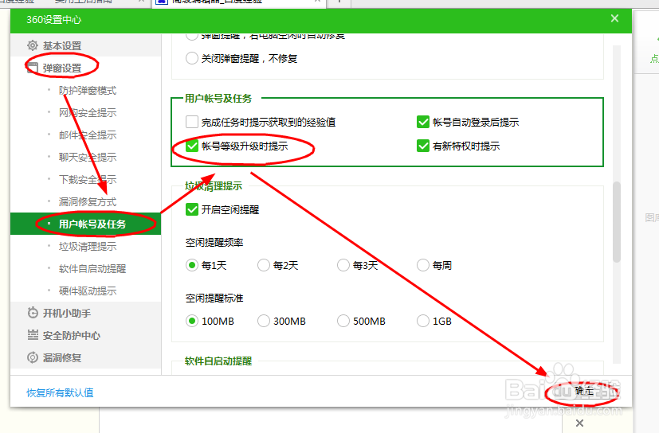Select 漏洞修复方式 in sidebar
Screen dimensions: 659x433
(x=88, y=201)
